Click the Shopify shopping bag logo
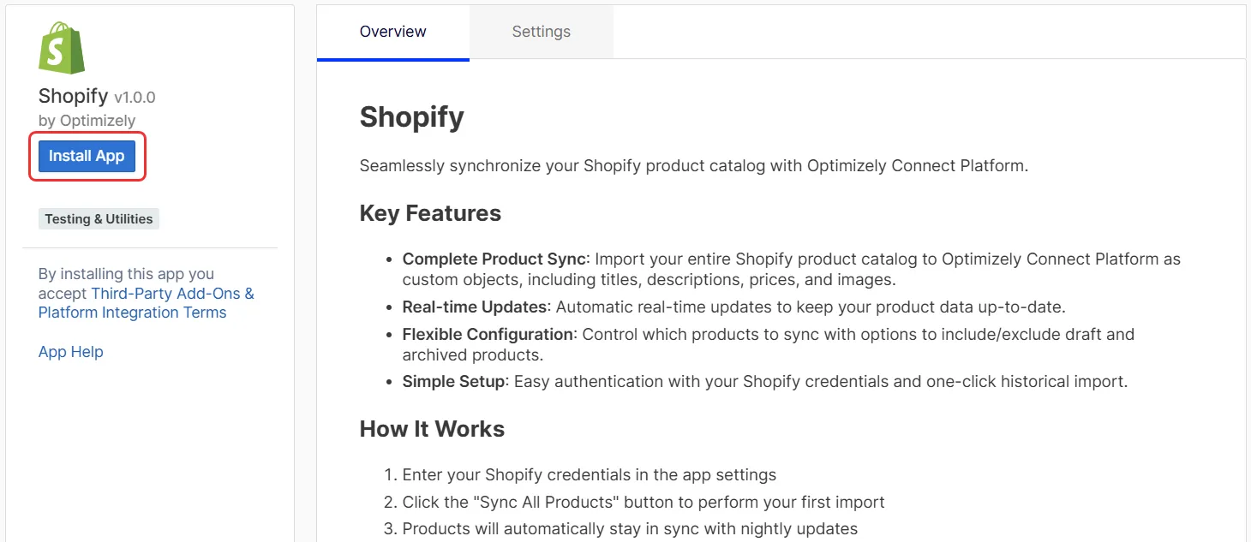Image resolution: width=1251 pixels, height=542 pixels. coord(62,48)
